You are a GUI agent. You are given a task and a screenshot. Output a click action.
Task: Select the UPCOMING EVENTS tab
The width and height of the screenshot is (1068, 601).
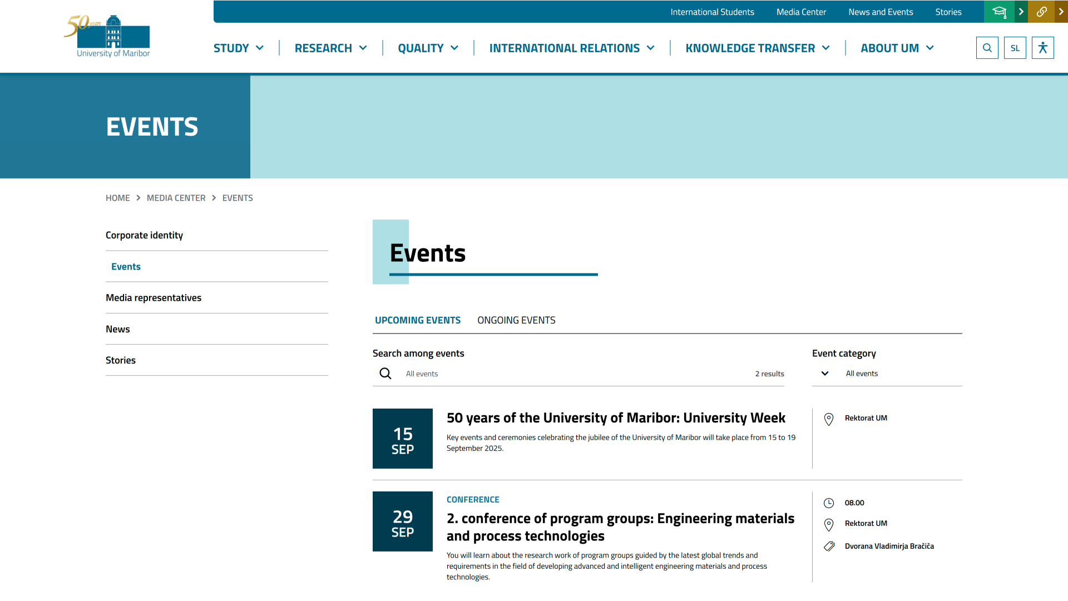click(x=417, y=320)
